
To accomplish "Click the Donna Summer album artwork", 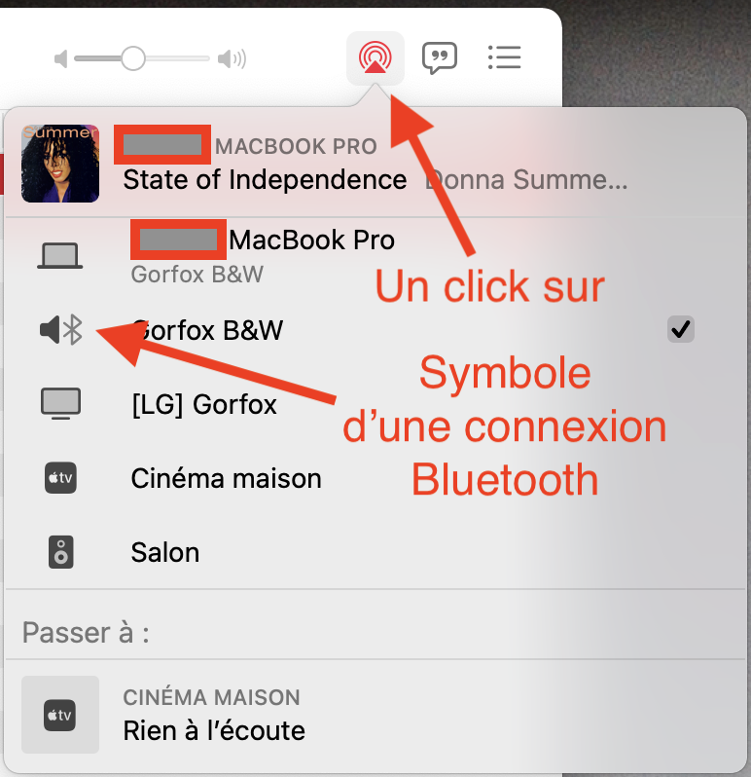I will tap(60, 164).
